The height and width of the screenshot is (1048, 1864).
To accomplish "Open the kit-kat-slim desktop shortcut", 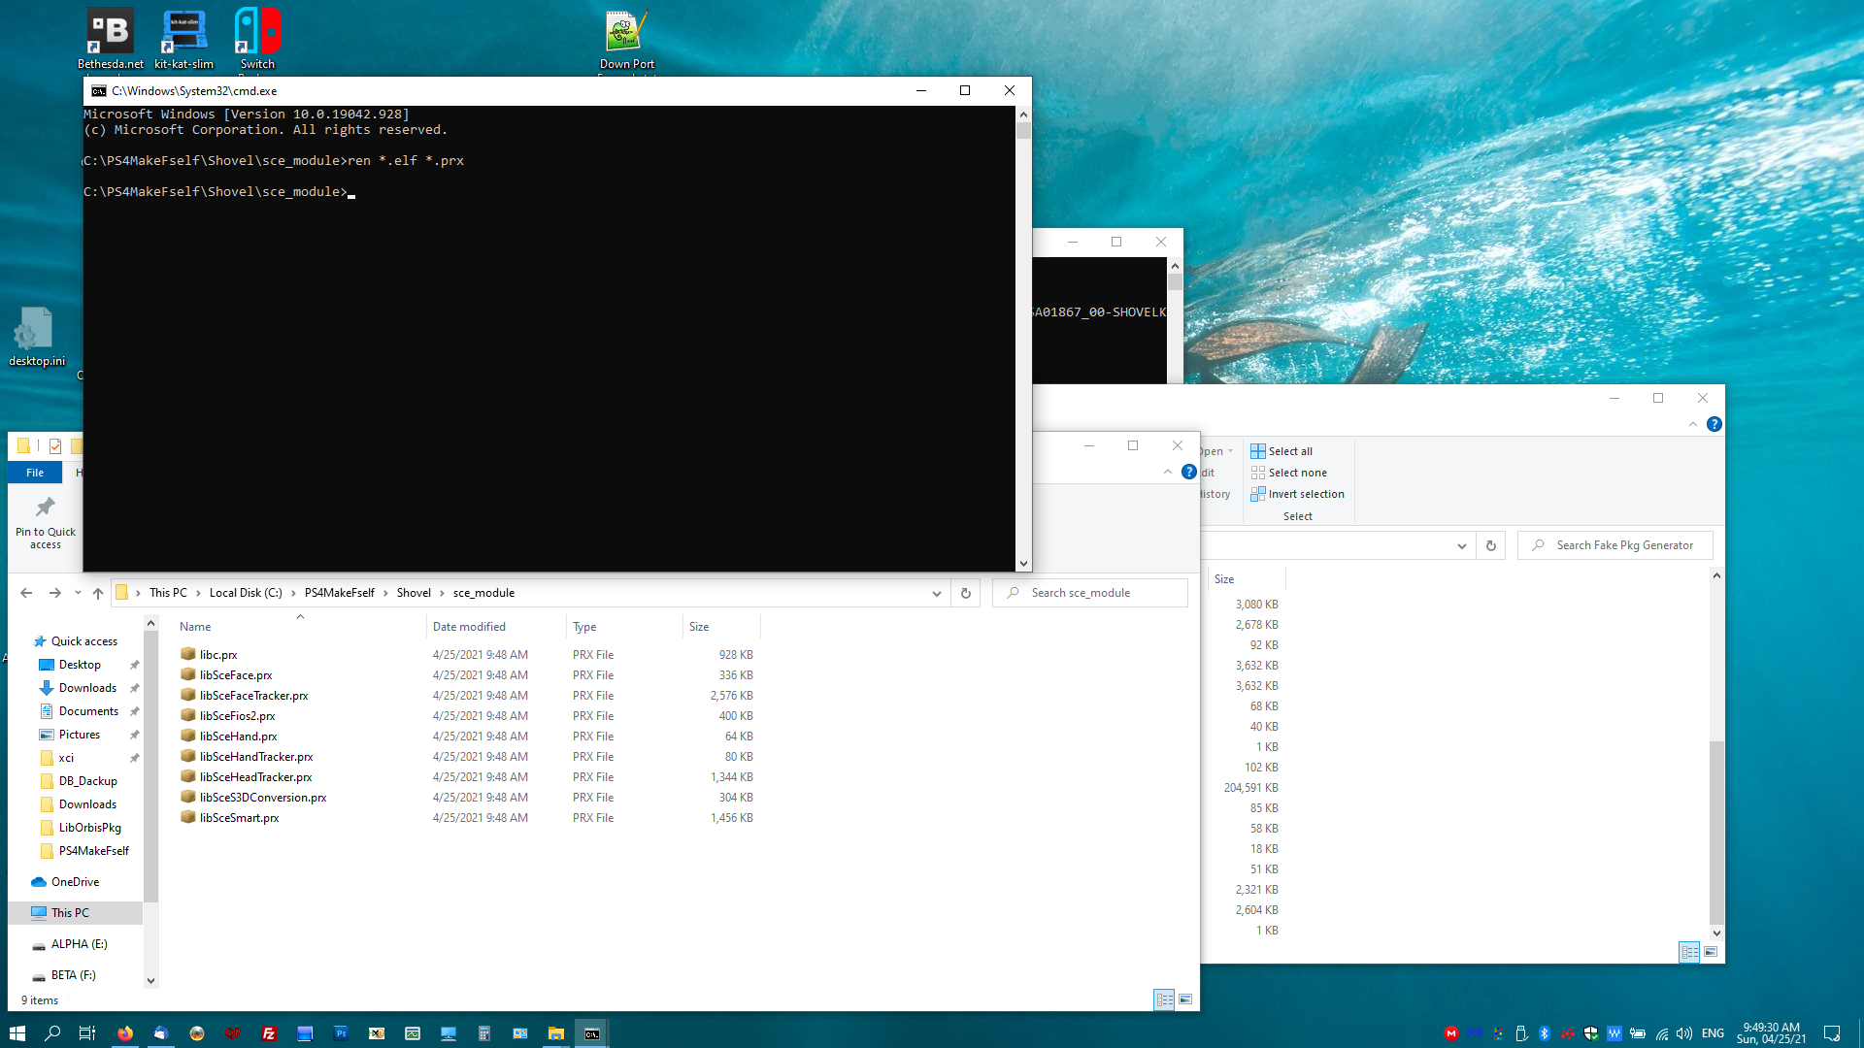I will tap(183, 39).
